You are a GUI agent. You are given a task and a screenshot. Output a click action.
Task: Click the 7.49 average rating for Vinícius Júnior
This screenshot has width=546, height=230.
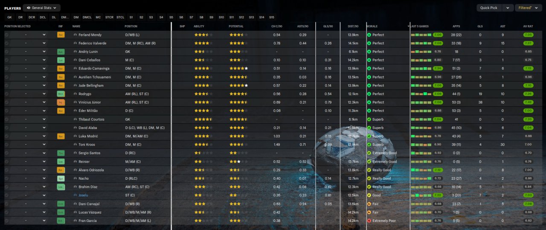528,102
